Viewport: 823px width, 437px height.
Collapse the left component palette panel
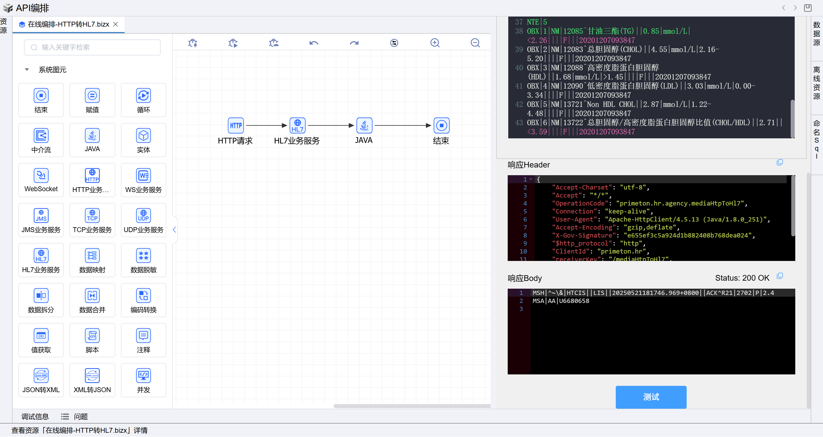[174, 230]
